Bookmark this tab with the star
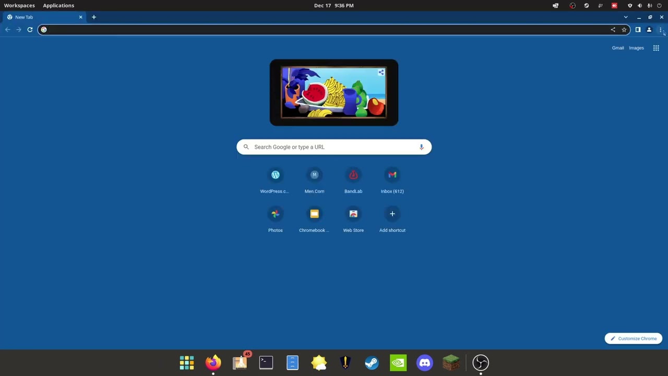The image size is (668, 376). click(624, 30)
